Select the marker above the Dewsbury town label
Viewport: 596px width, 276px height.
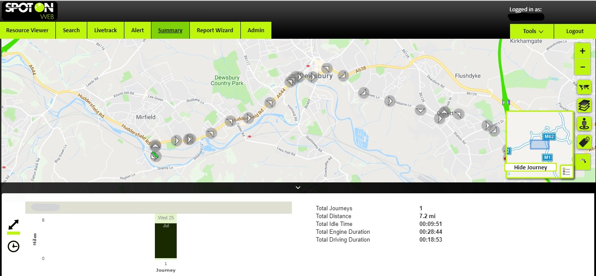pyautogui.click(x=326, y=68)
